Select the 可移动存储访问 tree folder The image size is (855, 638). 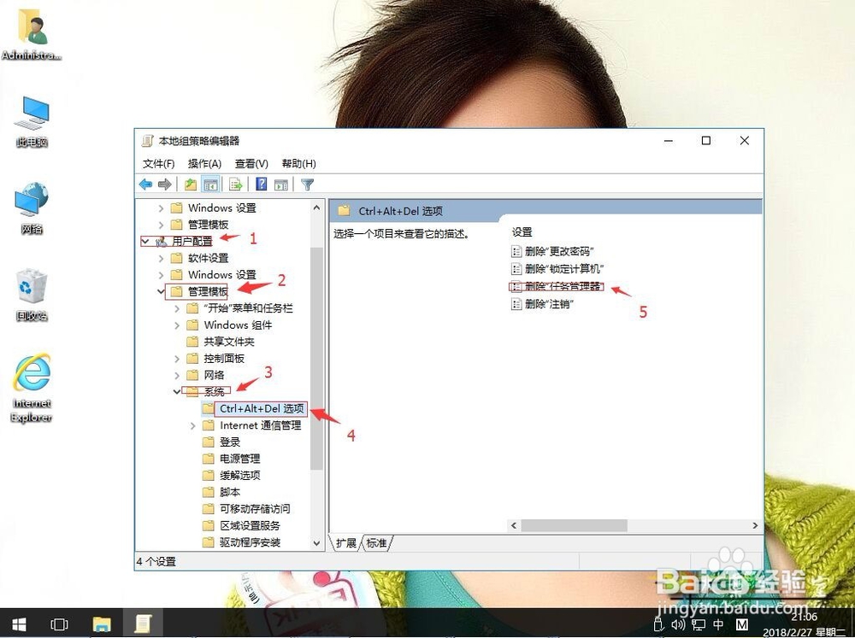pos(246,509)
